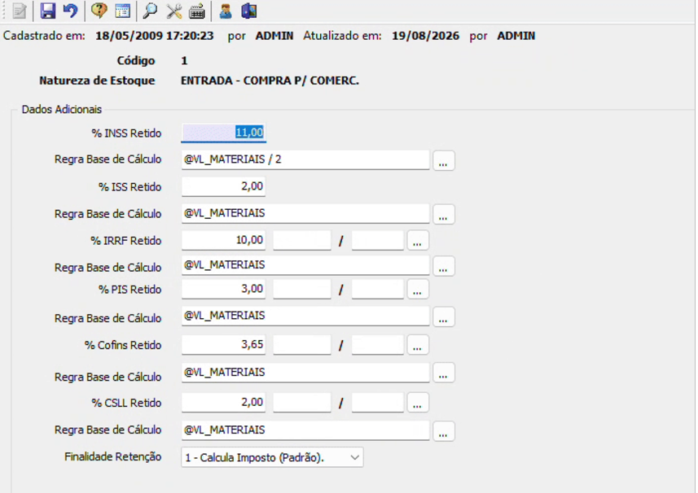This screenshot has width=698, height=493.
Task: Open ellipsis button for IRRF Regra Base de Cálculo
Action: click(x=443, y=266)
